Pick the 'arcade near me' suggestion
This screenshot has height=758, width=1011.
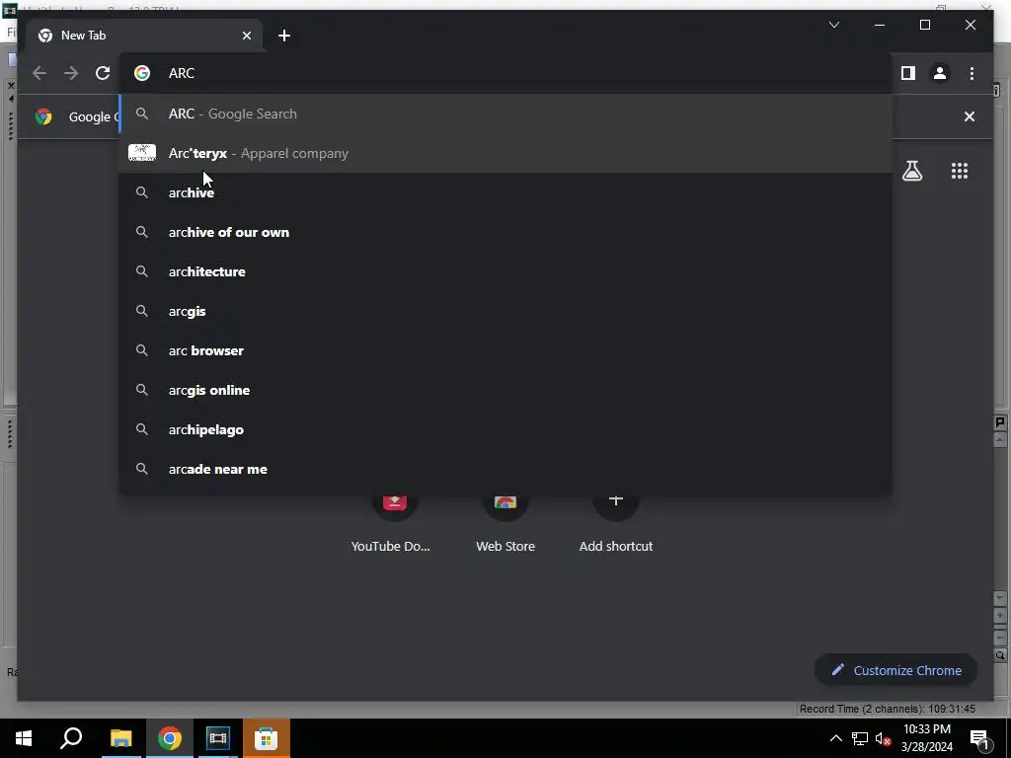pyautogui.click(x=505, y=469)
